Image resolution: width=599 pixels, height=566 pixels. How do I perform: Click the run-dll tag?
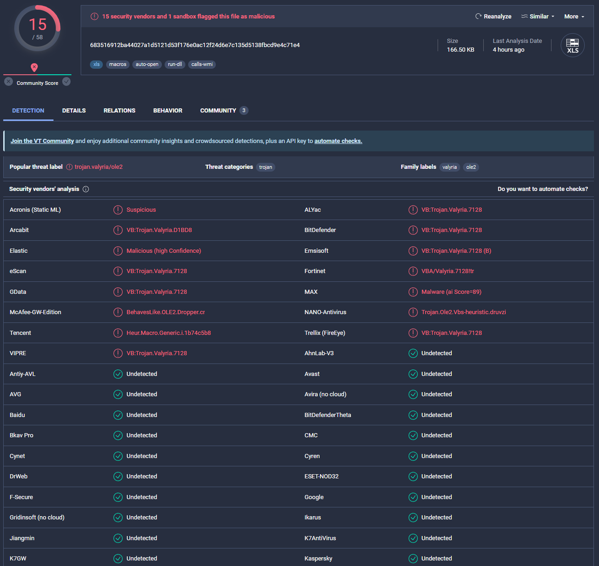coord(175,64)
